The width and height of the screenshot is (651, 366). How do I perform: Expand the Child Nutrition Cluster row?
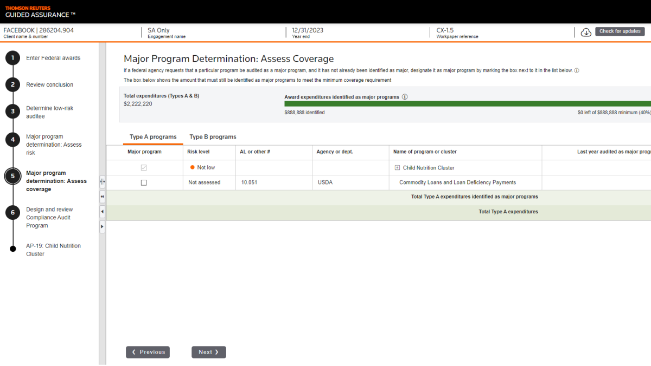[397, 168]
